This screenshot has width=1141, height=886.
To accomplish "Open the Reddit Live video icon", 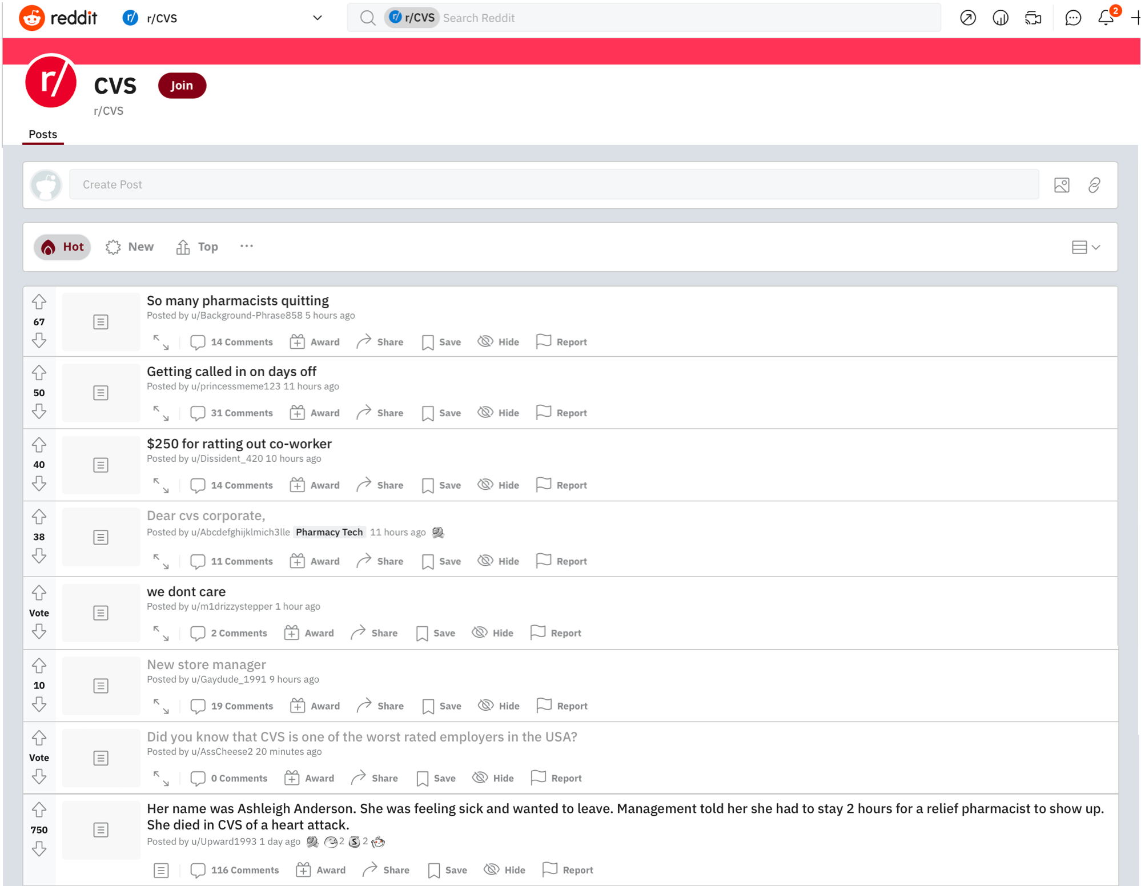I will [x=1033, y=18].
